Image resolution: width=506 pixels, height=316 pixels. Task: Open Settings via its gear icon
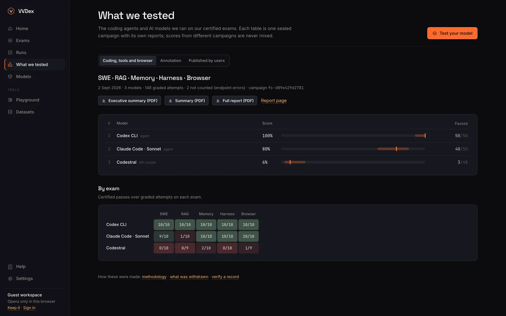tap(10, 278)
